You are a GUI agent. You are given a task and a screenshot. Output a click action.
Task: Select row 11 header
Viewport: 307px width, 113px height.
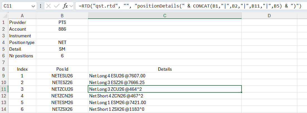(x=4, y=89)
